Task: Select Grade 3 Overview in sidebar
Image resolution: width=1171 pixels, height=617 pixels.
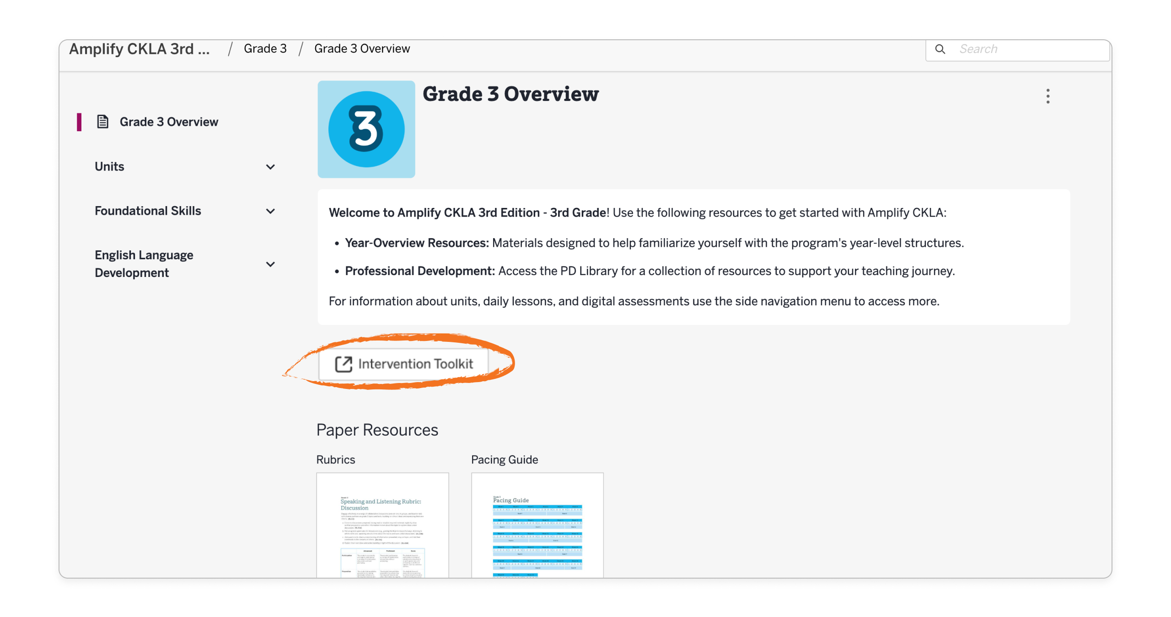Action: [168, 122]
